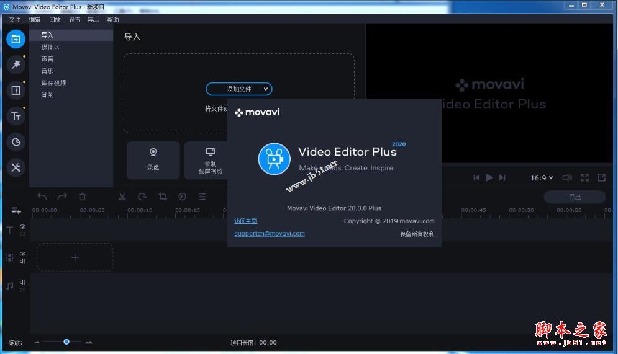Click timeline ruler at 00:00:50
Image resolution: width=618 pixels, height=354 pixels.
click(x=521, y=210)
